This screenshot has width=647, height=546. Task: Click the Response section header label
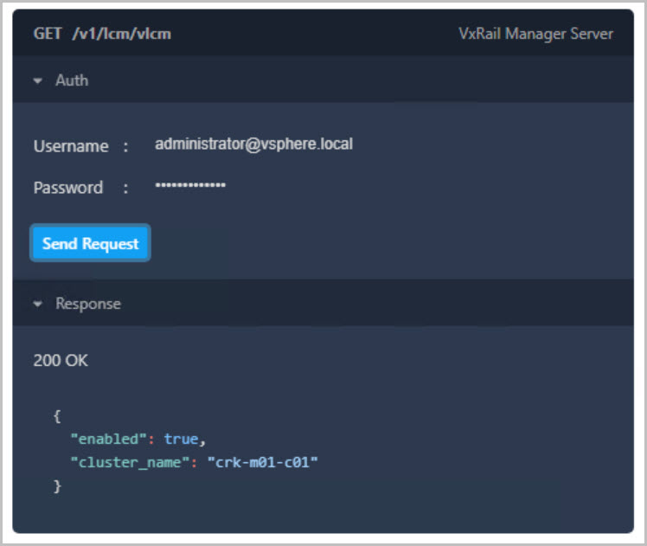click(88, 304)
